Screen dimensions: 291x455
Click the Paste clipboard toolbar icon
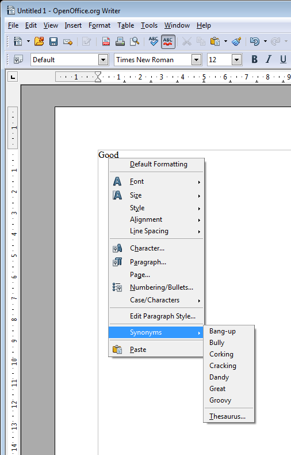(215, 41)
